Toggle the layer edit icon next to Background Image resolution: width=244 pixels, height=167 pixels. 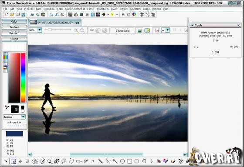tap(147, 30)
